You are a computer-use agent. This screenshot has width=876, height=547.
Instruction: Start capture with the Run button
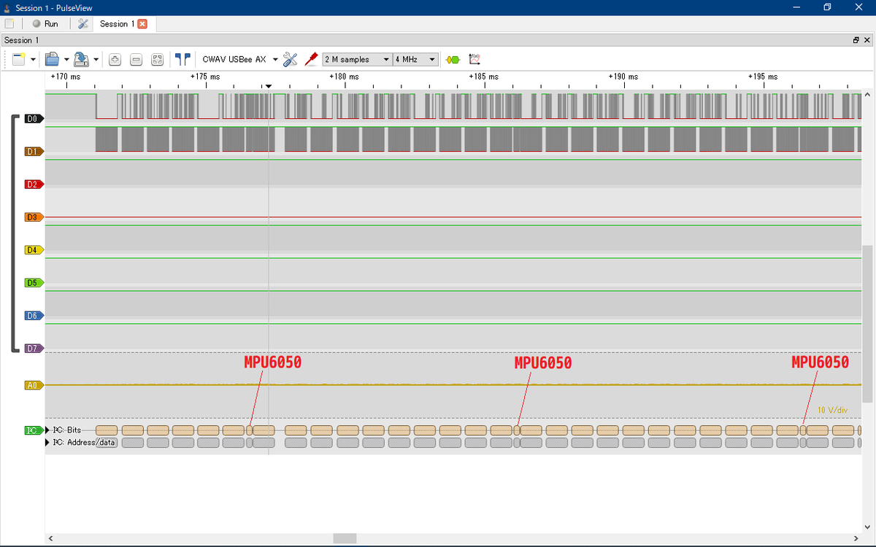click(x=45, y=24)
